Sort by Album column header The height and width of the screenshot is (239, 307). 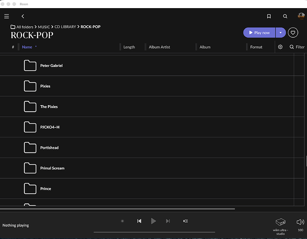pos(205,47)
